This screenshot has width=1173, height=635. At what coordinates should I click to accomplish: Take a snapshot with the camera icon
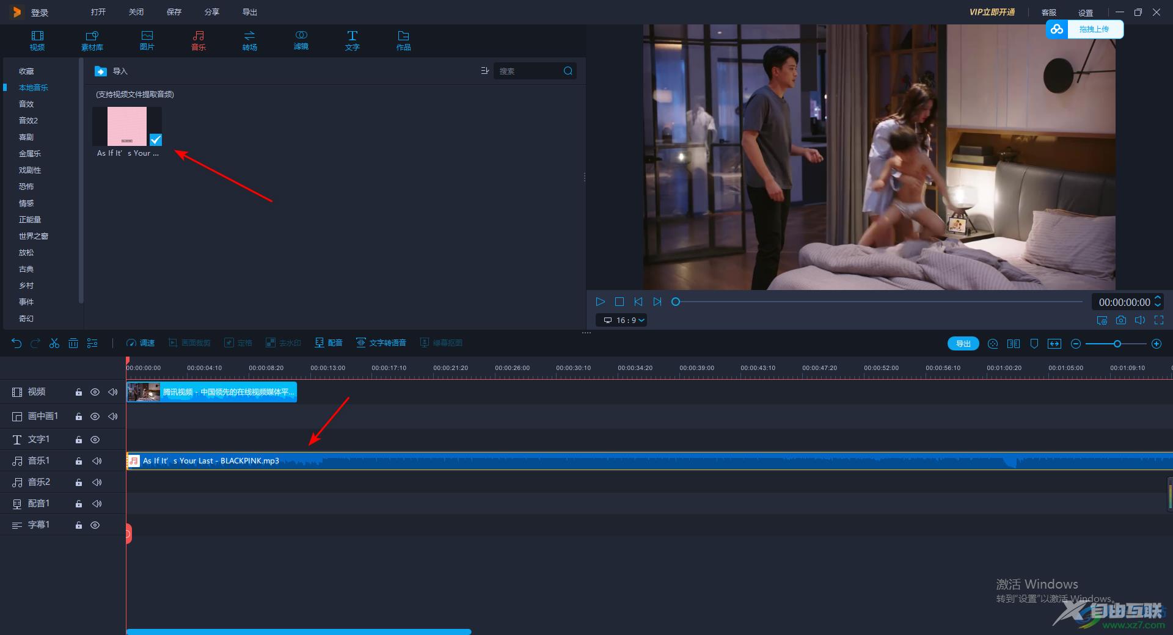[x=1120, y=320]
